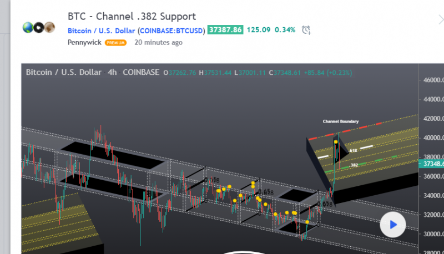
Task: Click the globe author avatar icon
Action: pyautogui.click(x=28, y=27)
